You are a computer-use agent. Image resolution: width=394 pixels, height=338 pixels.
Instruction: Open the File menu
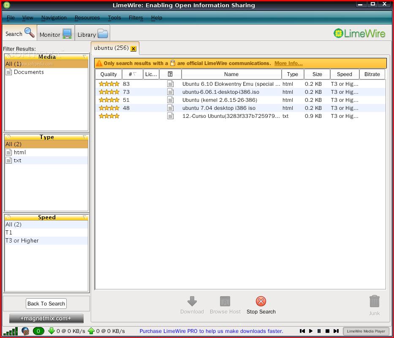pyautogui.click(x=11, y=18)
